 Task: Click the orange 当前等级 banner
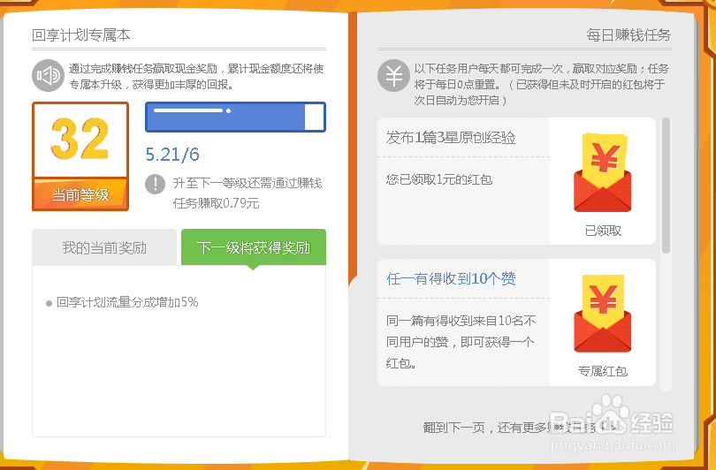pos(80,194)
